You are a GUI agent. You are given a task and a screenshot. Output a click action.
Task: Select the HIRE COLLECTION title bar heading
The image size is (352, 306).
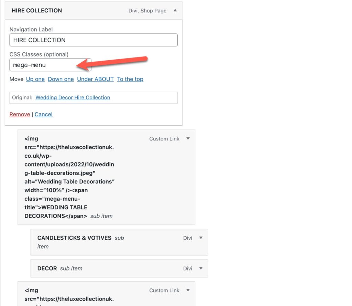tap(37, 10)
